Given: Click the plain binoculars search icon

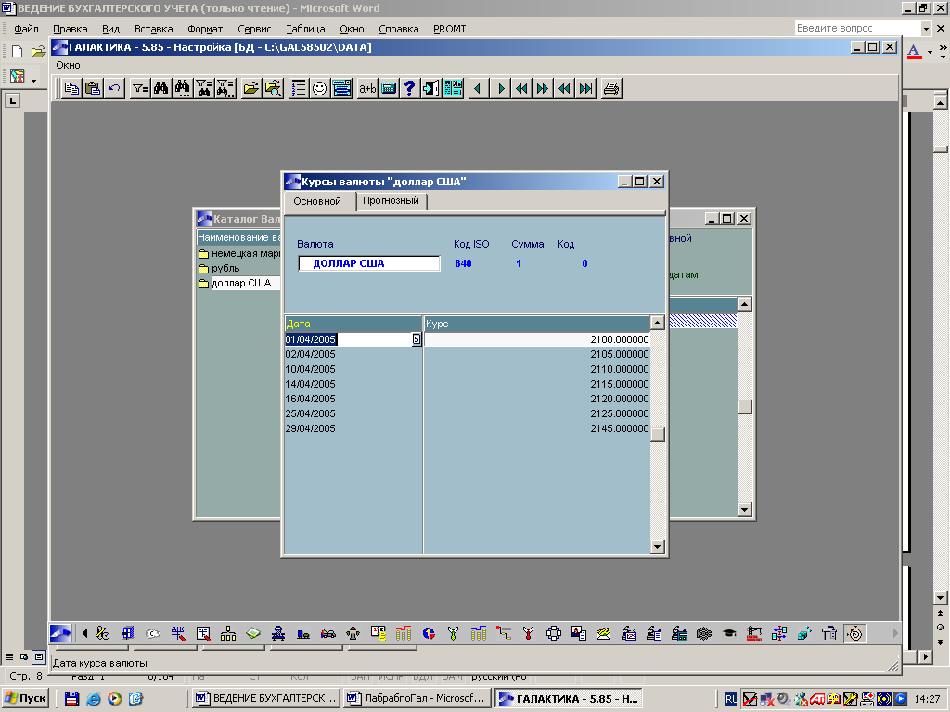Looking at the screenshot, I should [x=161, y=89].
